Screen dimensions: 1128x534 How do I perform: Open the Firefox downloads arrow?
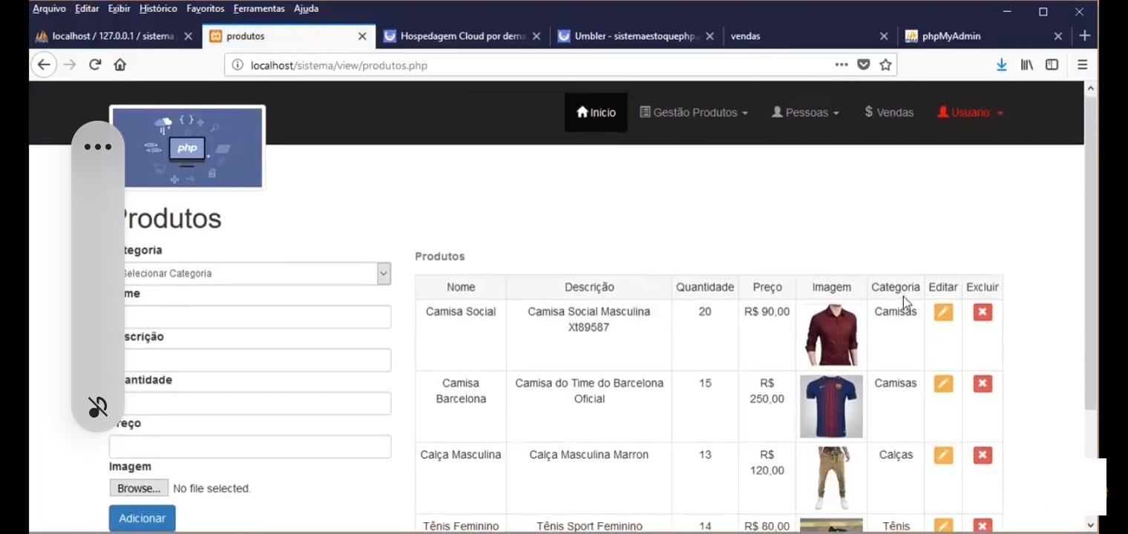[x=1001, y=65]
